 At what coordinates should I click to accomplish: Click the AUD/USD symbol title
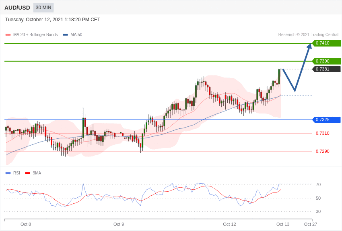click(17, 8)
